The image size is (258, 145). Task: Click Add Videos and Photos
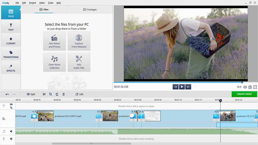(54, 41)
